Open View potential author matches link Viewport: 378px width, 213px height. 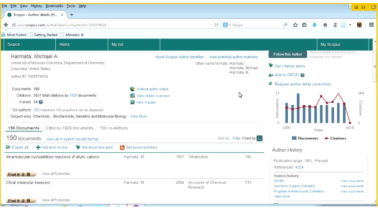233,57
